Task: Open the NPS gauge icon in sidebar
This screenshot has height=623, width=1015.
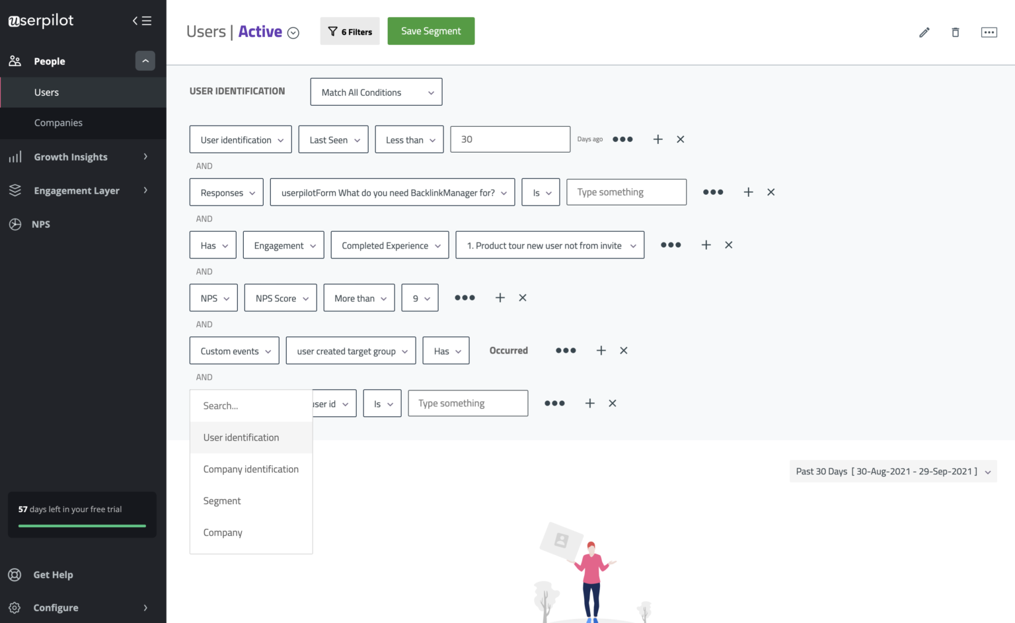Action: click(x=15, y=224)
